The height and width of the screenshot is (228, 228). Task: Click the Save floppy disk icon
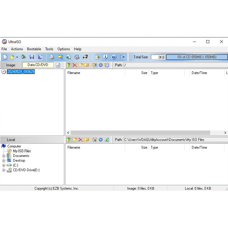[32, 57]
